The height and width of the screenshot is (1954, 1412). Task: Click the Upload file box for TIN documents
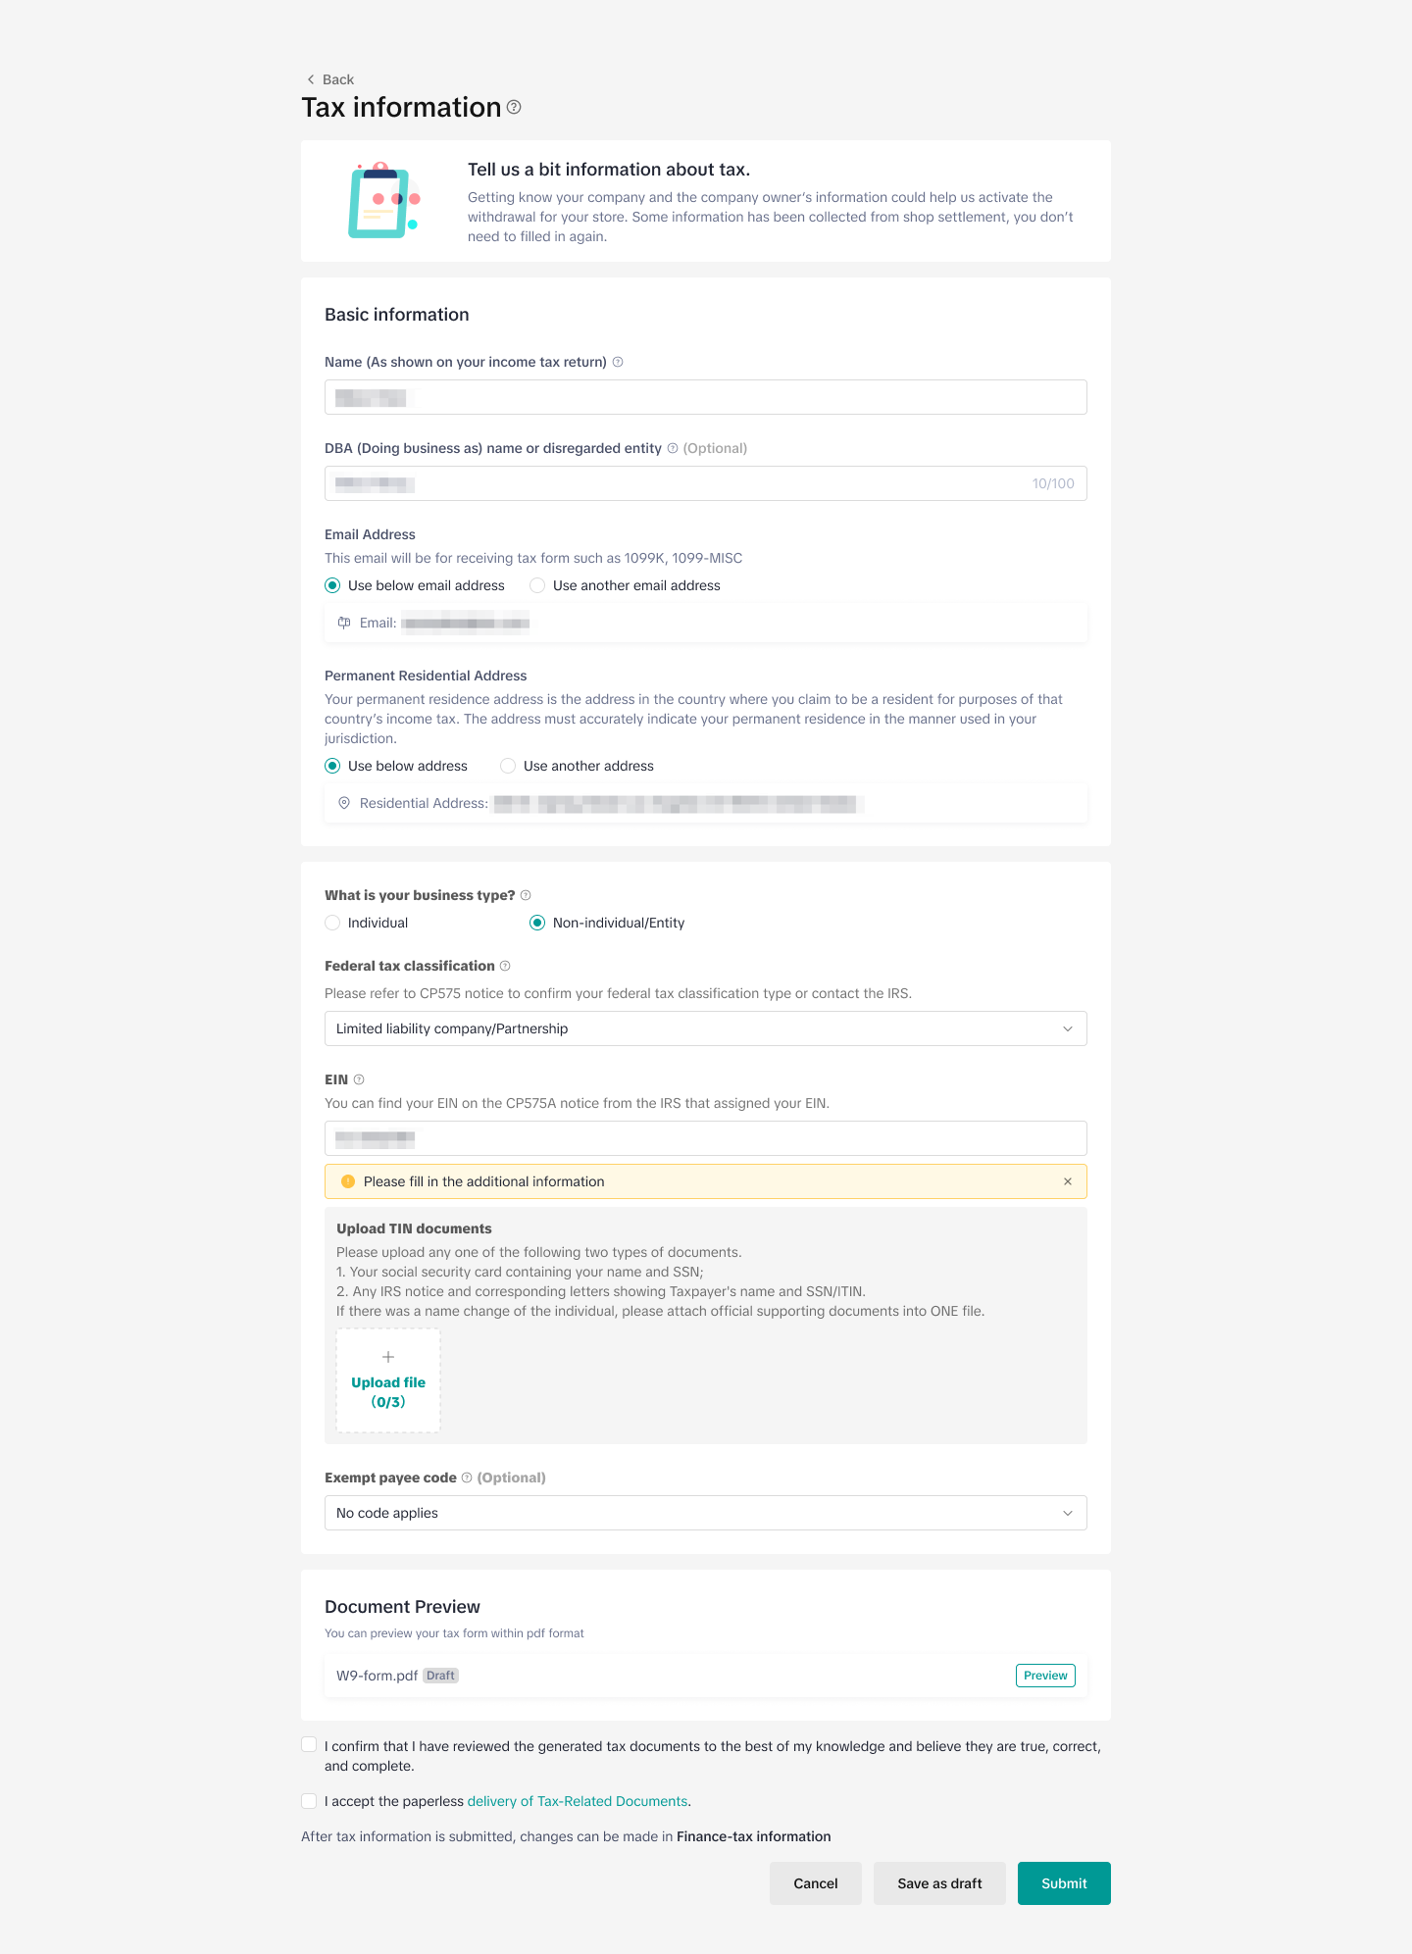[388, 1380]
